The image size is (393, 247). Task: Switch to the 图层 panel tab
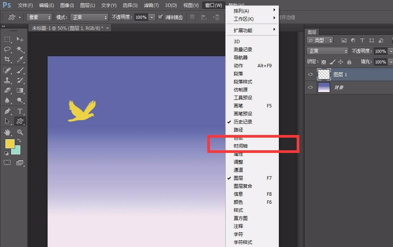click(x=312, y=32)
